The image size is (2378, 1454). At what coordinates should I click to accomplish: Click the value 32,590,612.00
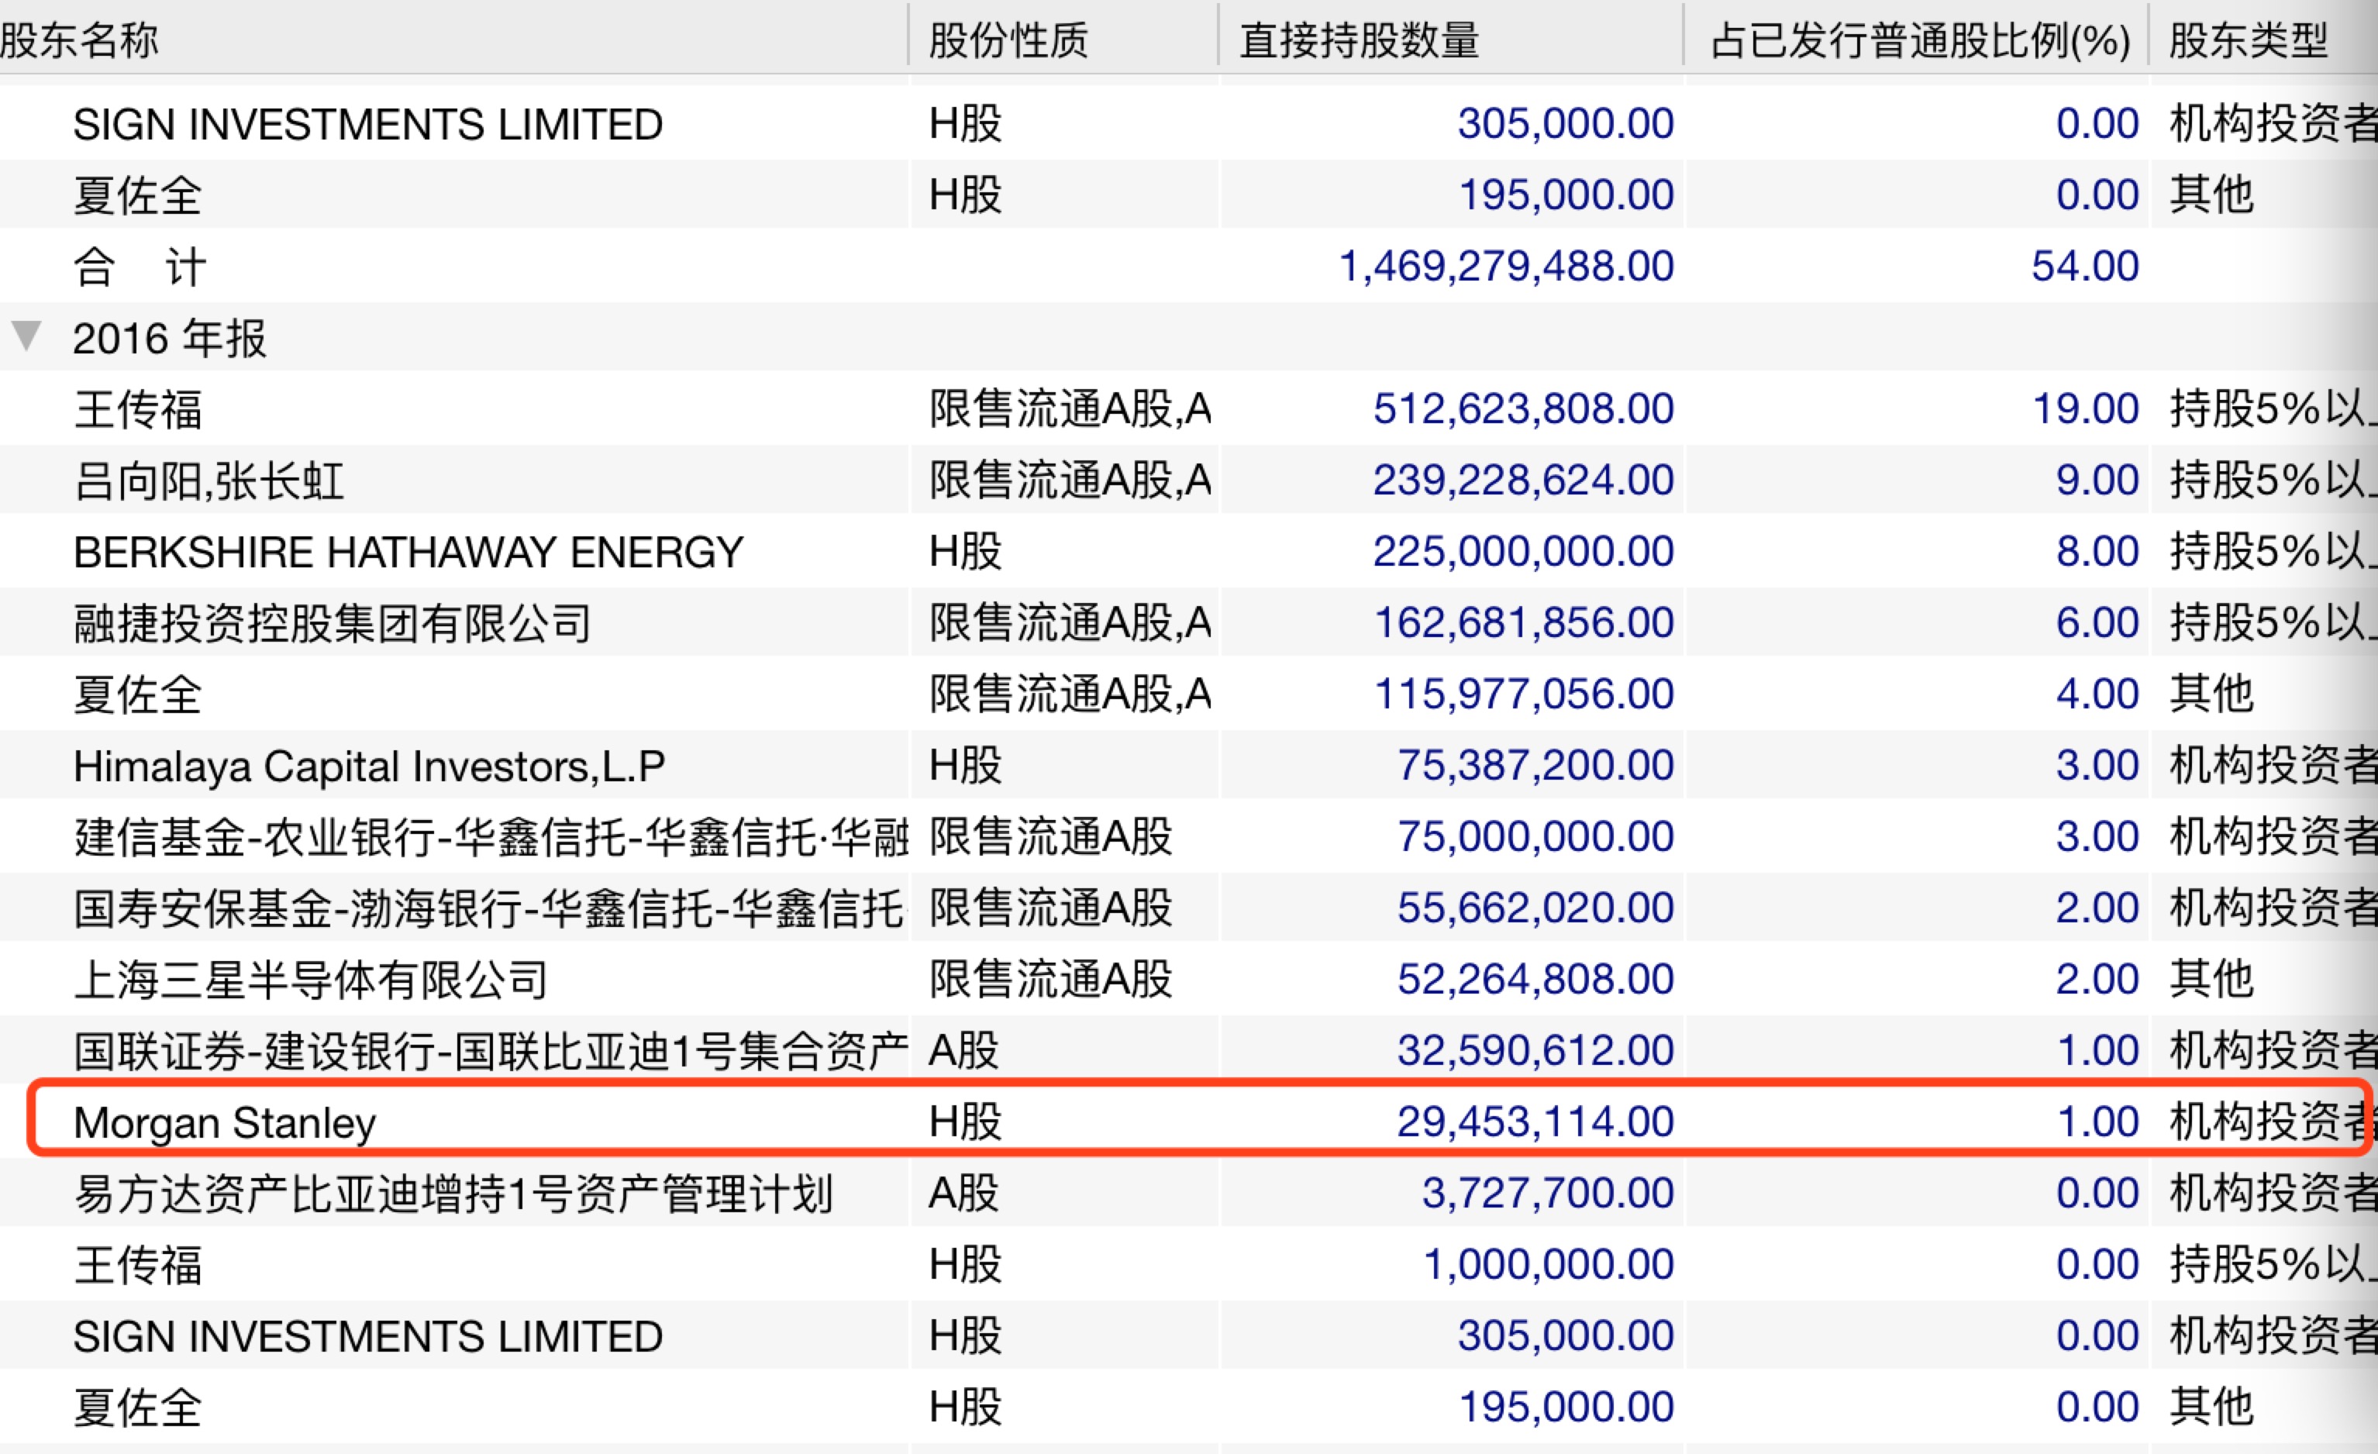pos(1535,1049)
